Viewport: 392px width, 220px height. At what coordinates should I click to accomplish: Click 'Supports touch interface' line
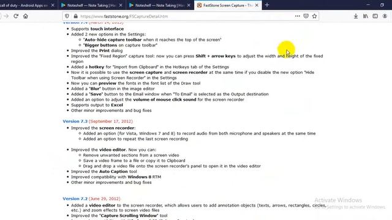[97, 29]
